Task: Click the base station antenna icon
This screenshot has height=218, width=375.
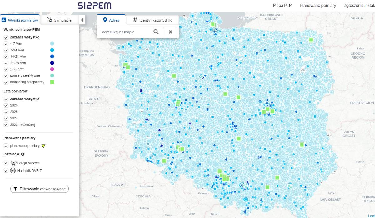Action: coord(13,163)
